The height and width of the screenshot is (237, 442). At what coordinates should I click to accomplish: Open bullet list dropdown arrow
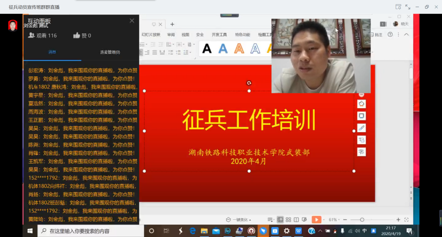(x=147, y=45)
